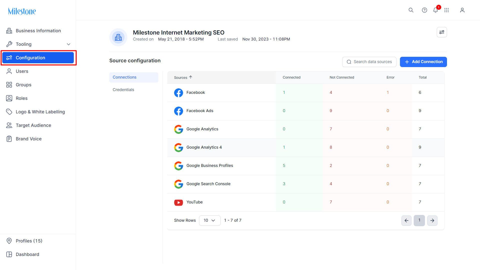480x270 pixels.
Task: Click Facebook's error count of 1
Action: [x=388, y=93]
